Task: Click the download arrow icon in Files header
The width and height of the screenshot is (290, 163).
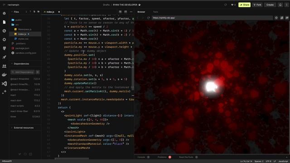Action: pyautogui.click(x=26, y=12)
